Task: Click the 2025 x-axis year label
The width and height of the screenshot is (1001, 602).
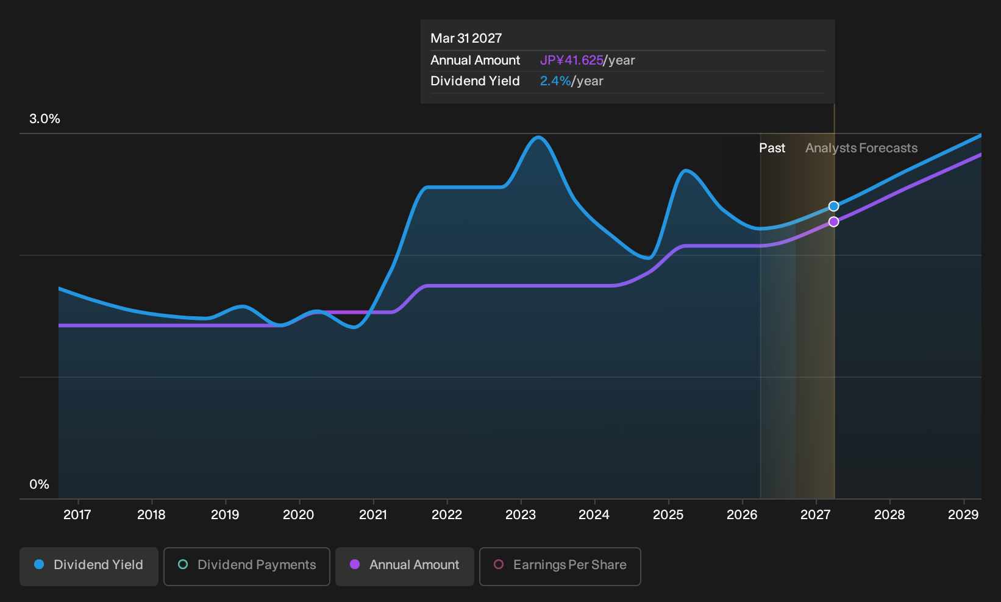Action: [668, 515]
